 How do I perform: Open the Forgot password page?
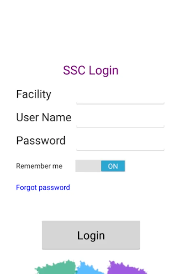(43, 188)
